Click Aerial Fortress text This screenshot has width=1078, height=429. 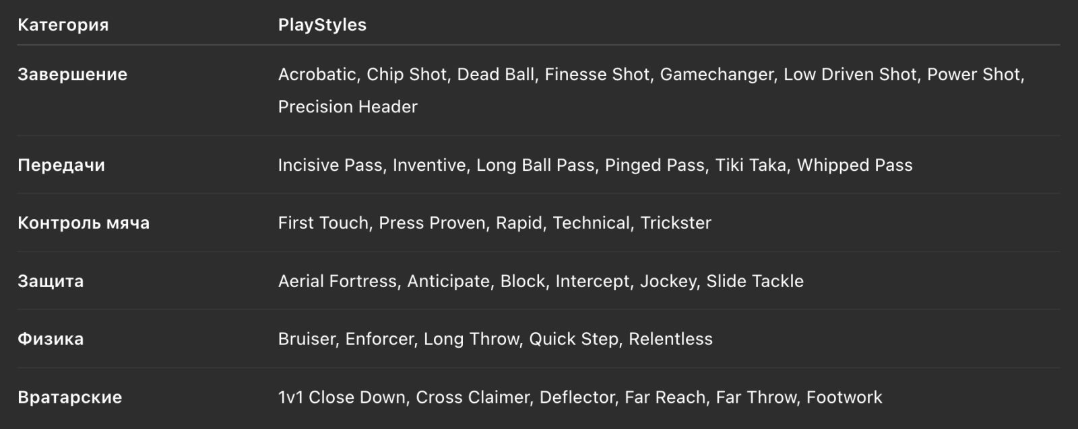[338, 281]
